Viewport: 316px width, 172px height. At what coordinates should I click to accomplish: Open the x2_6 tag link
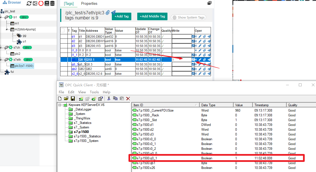75,74
